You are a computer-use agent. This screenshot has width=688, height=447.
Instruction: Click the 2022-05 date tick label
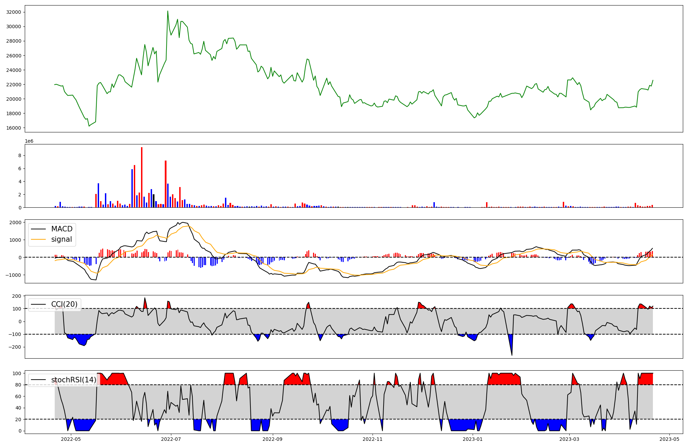[x=71, y=439]
